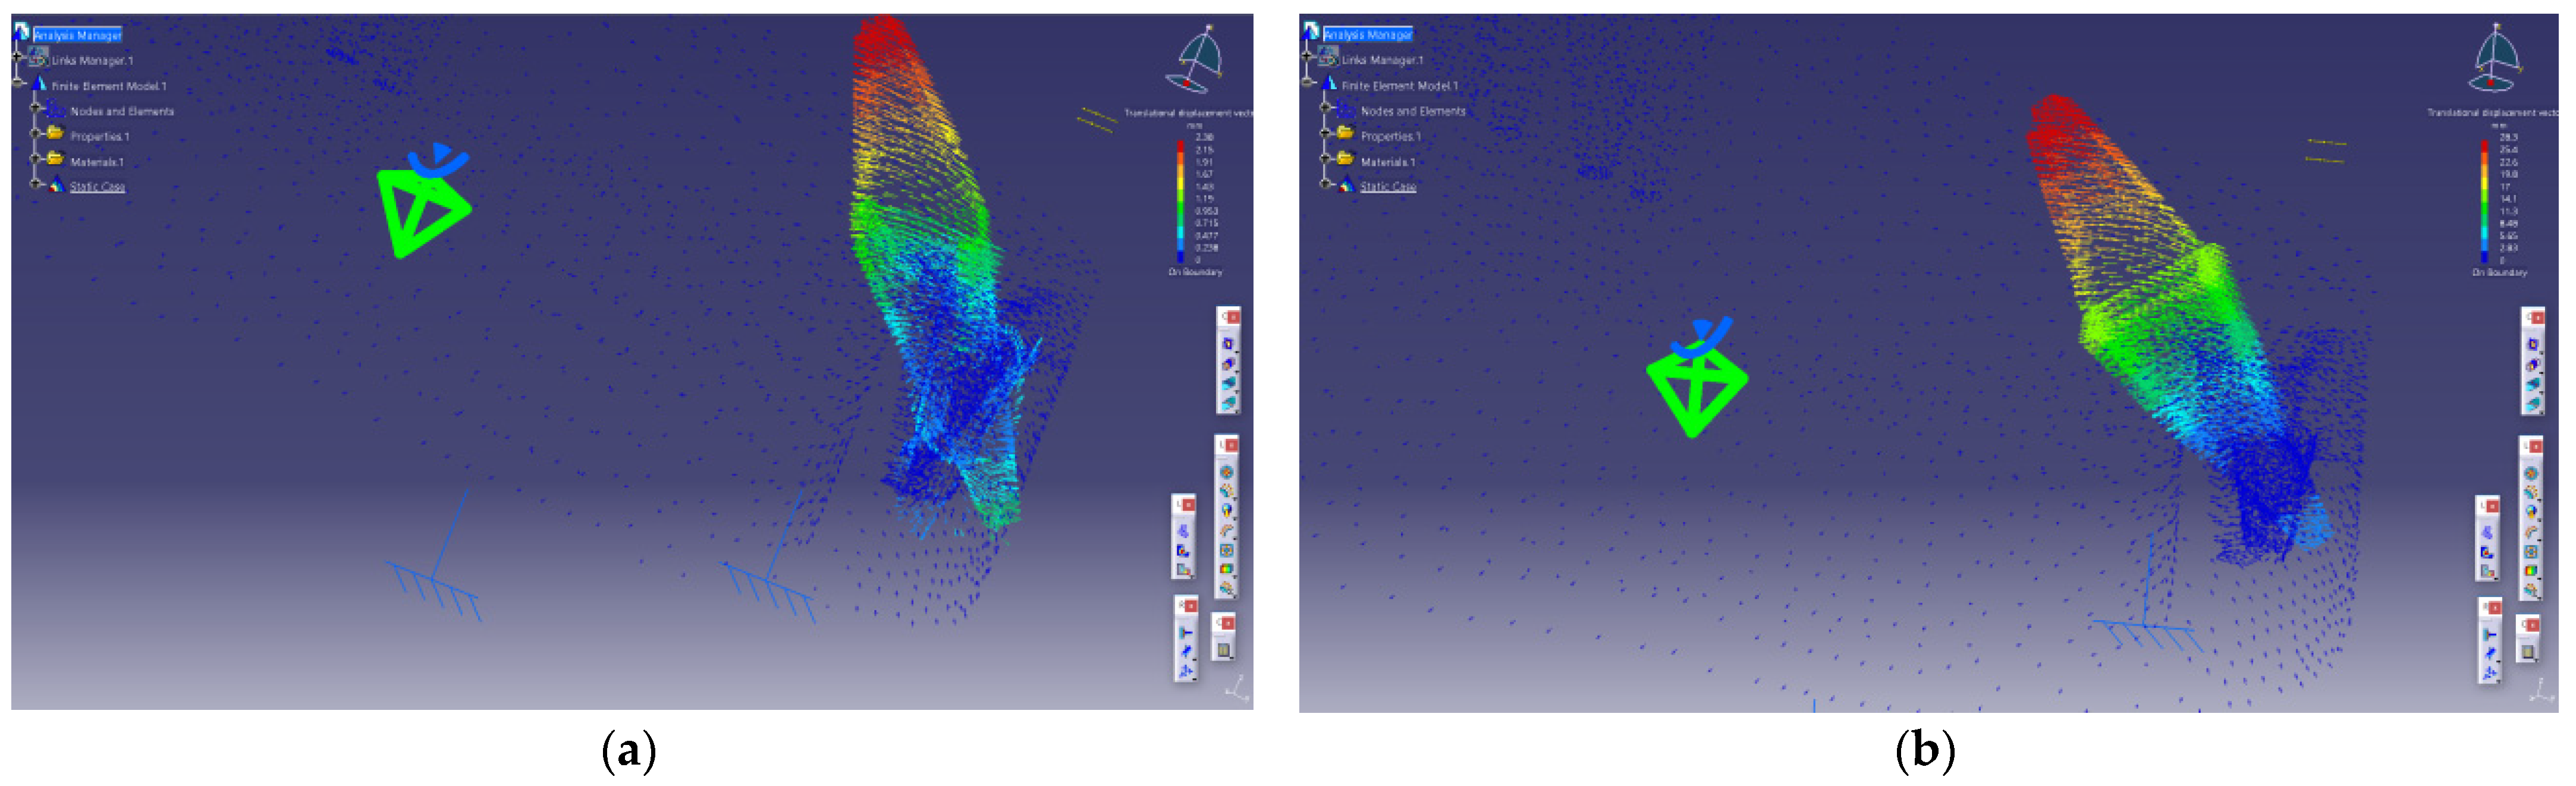Select Static Case link in panel (a) tree

pyautogui.click(x=97, y=187)
